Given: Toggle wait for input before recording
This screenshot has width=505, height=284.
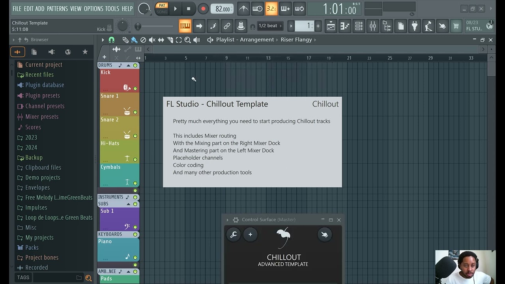Looking at the screenshot, I should 257,9.
